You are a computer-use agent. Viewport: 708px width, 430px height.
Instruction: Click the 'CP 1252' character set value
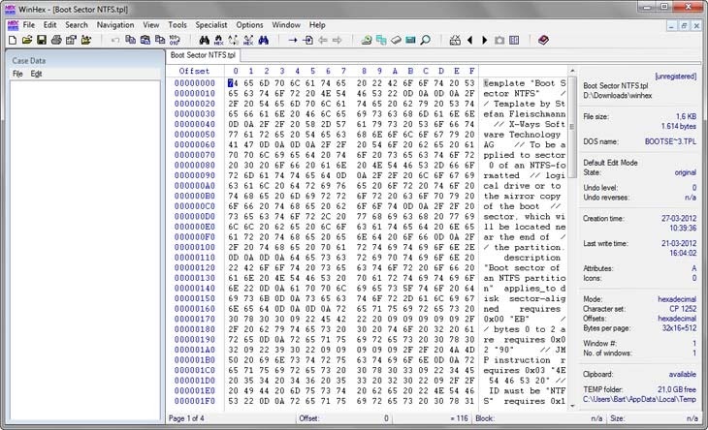click(683, 309)
